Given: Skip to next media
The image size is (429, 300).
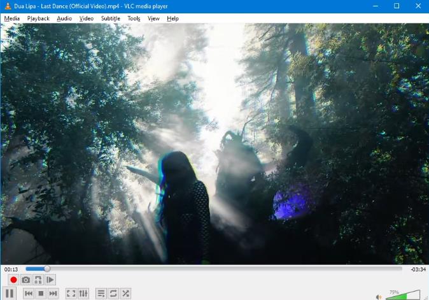Looking at the screenshot, I should (x=53, y=294).
